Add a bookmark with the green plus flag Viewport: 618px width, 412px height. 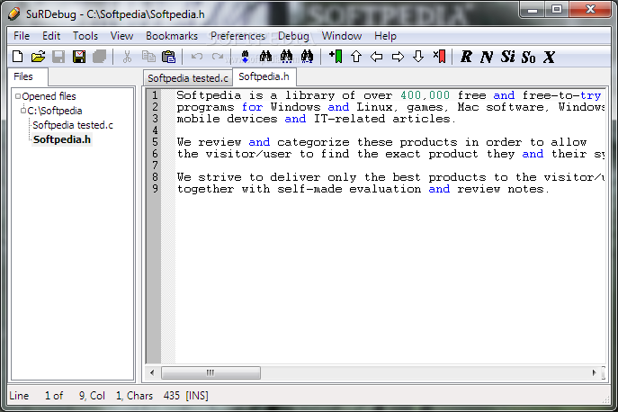tap(336, 57)
